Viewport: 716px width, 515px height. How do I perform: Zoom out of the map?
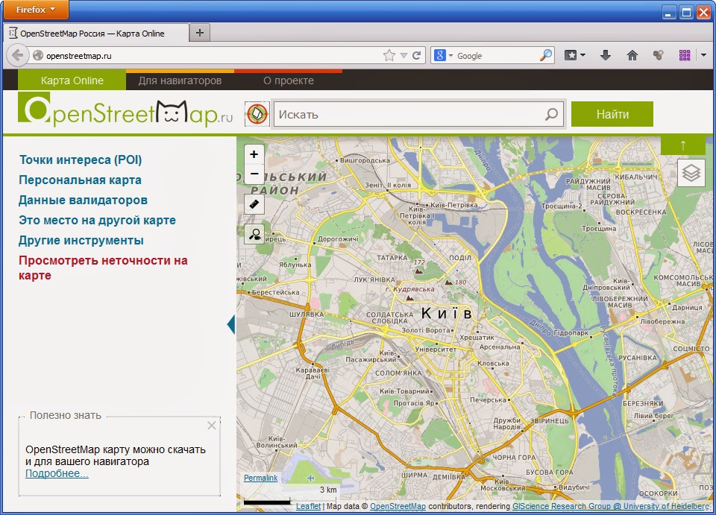click(254, 174)
